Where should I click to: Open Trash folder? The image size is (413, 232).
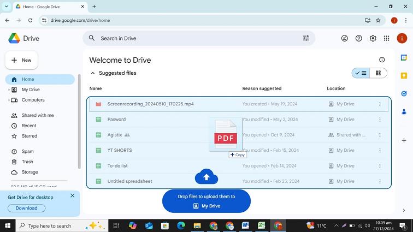(x=40, y=162)
